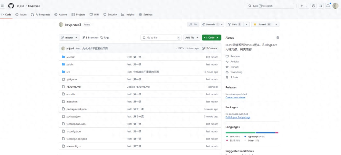View the 11 stars link
This screenshot has height=155, width=341.
(232, 67)
